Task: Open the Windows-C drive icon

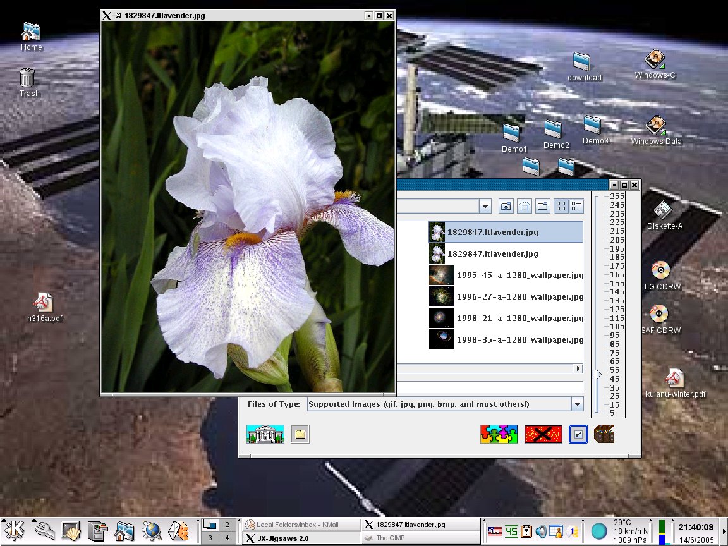Action: tap(655, 64)
